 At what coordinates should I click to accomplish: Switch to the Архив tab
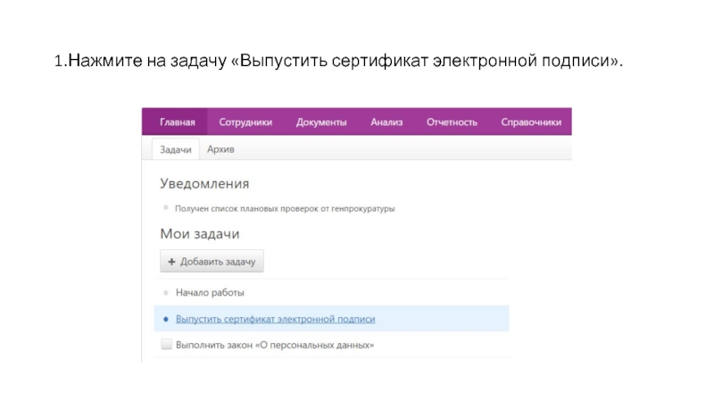pos(220,149)
